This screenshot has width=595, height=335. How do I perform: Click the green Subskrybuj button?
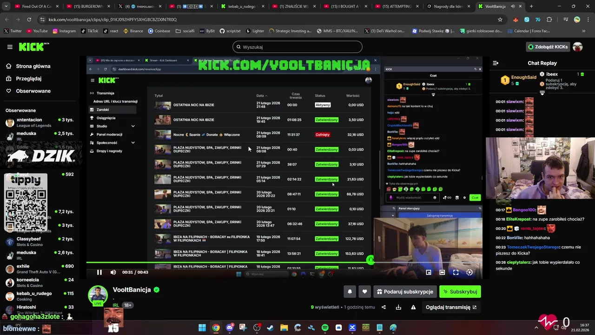coord(460,292)
